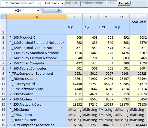Screen dimensions: 148x128
Task: Select the P_280:Television cell
Action: (37, 120)
